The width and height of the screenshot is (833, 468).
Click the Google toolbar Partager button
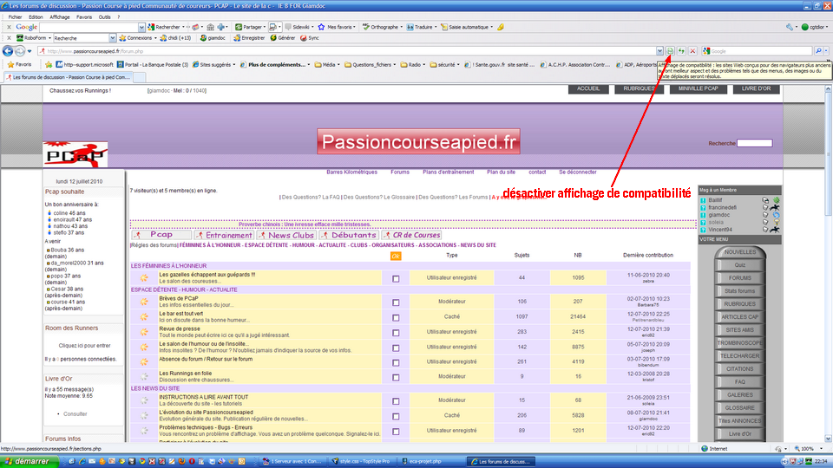(x=249, y=27)
